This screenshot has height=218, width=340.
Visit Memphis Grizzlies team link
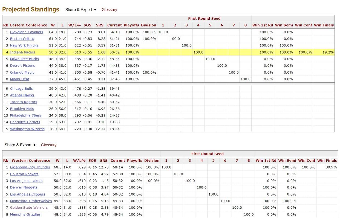point(25,214)
